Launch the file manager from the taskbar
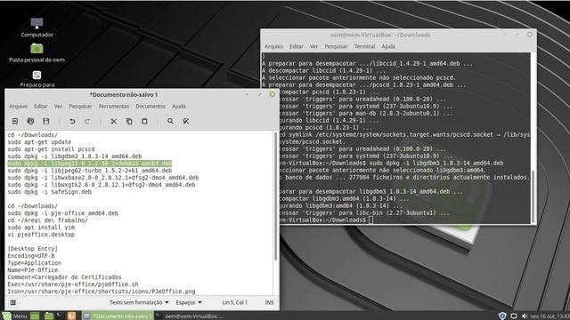 (49, 316)
